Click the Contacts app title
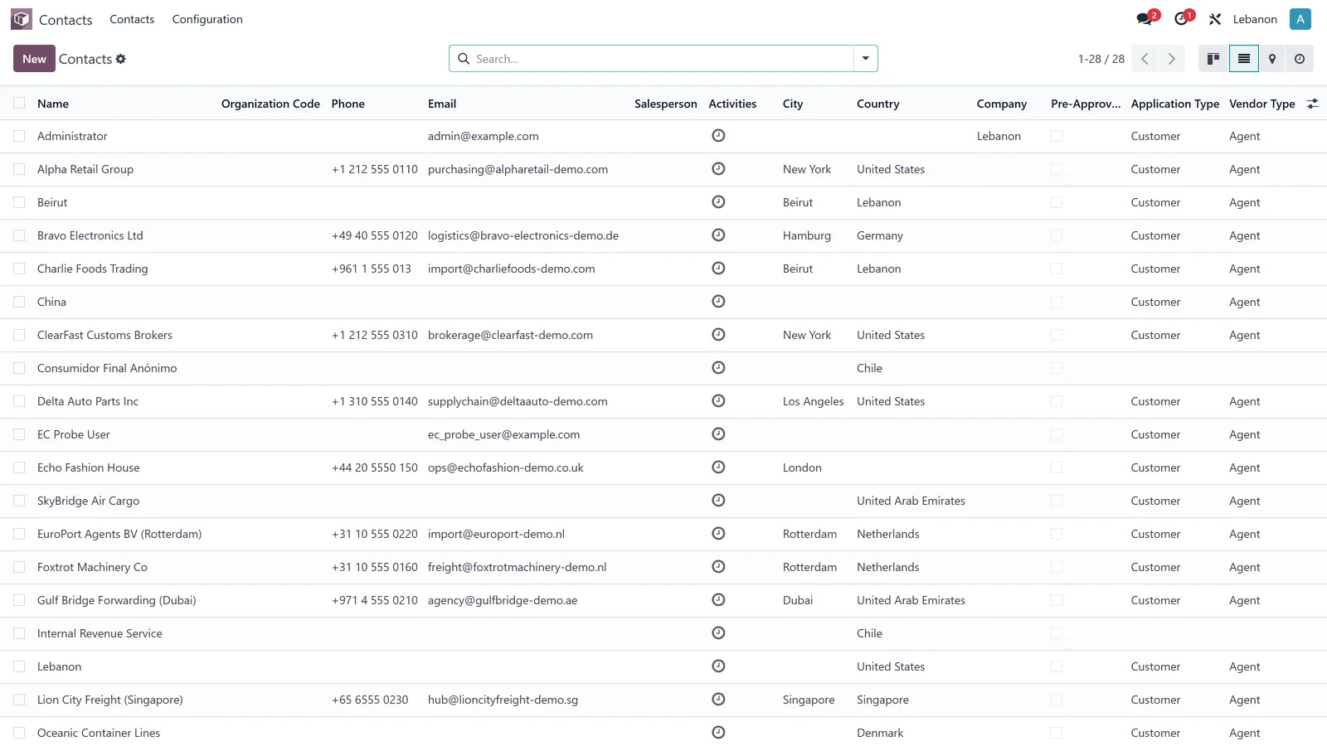 pyautogui.click(x=66, y=20)
